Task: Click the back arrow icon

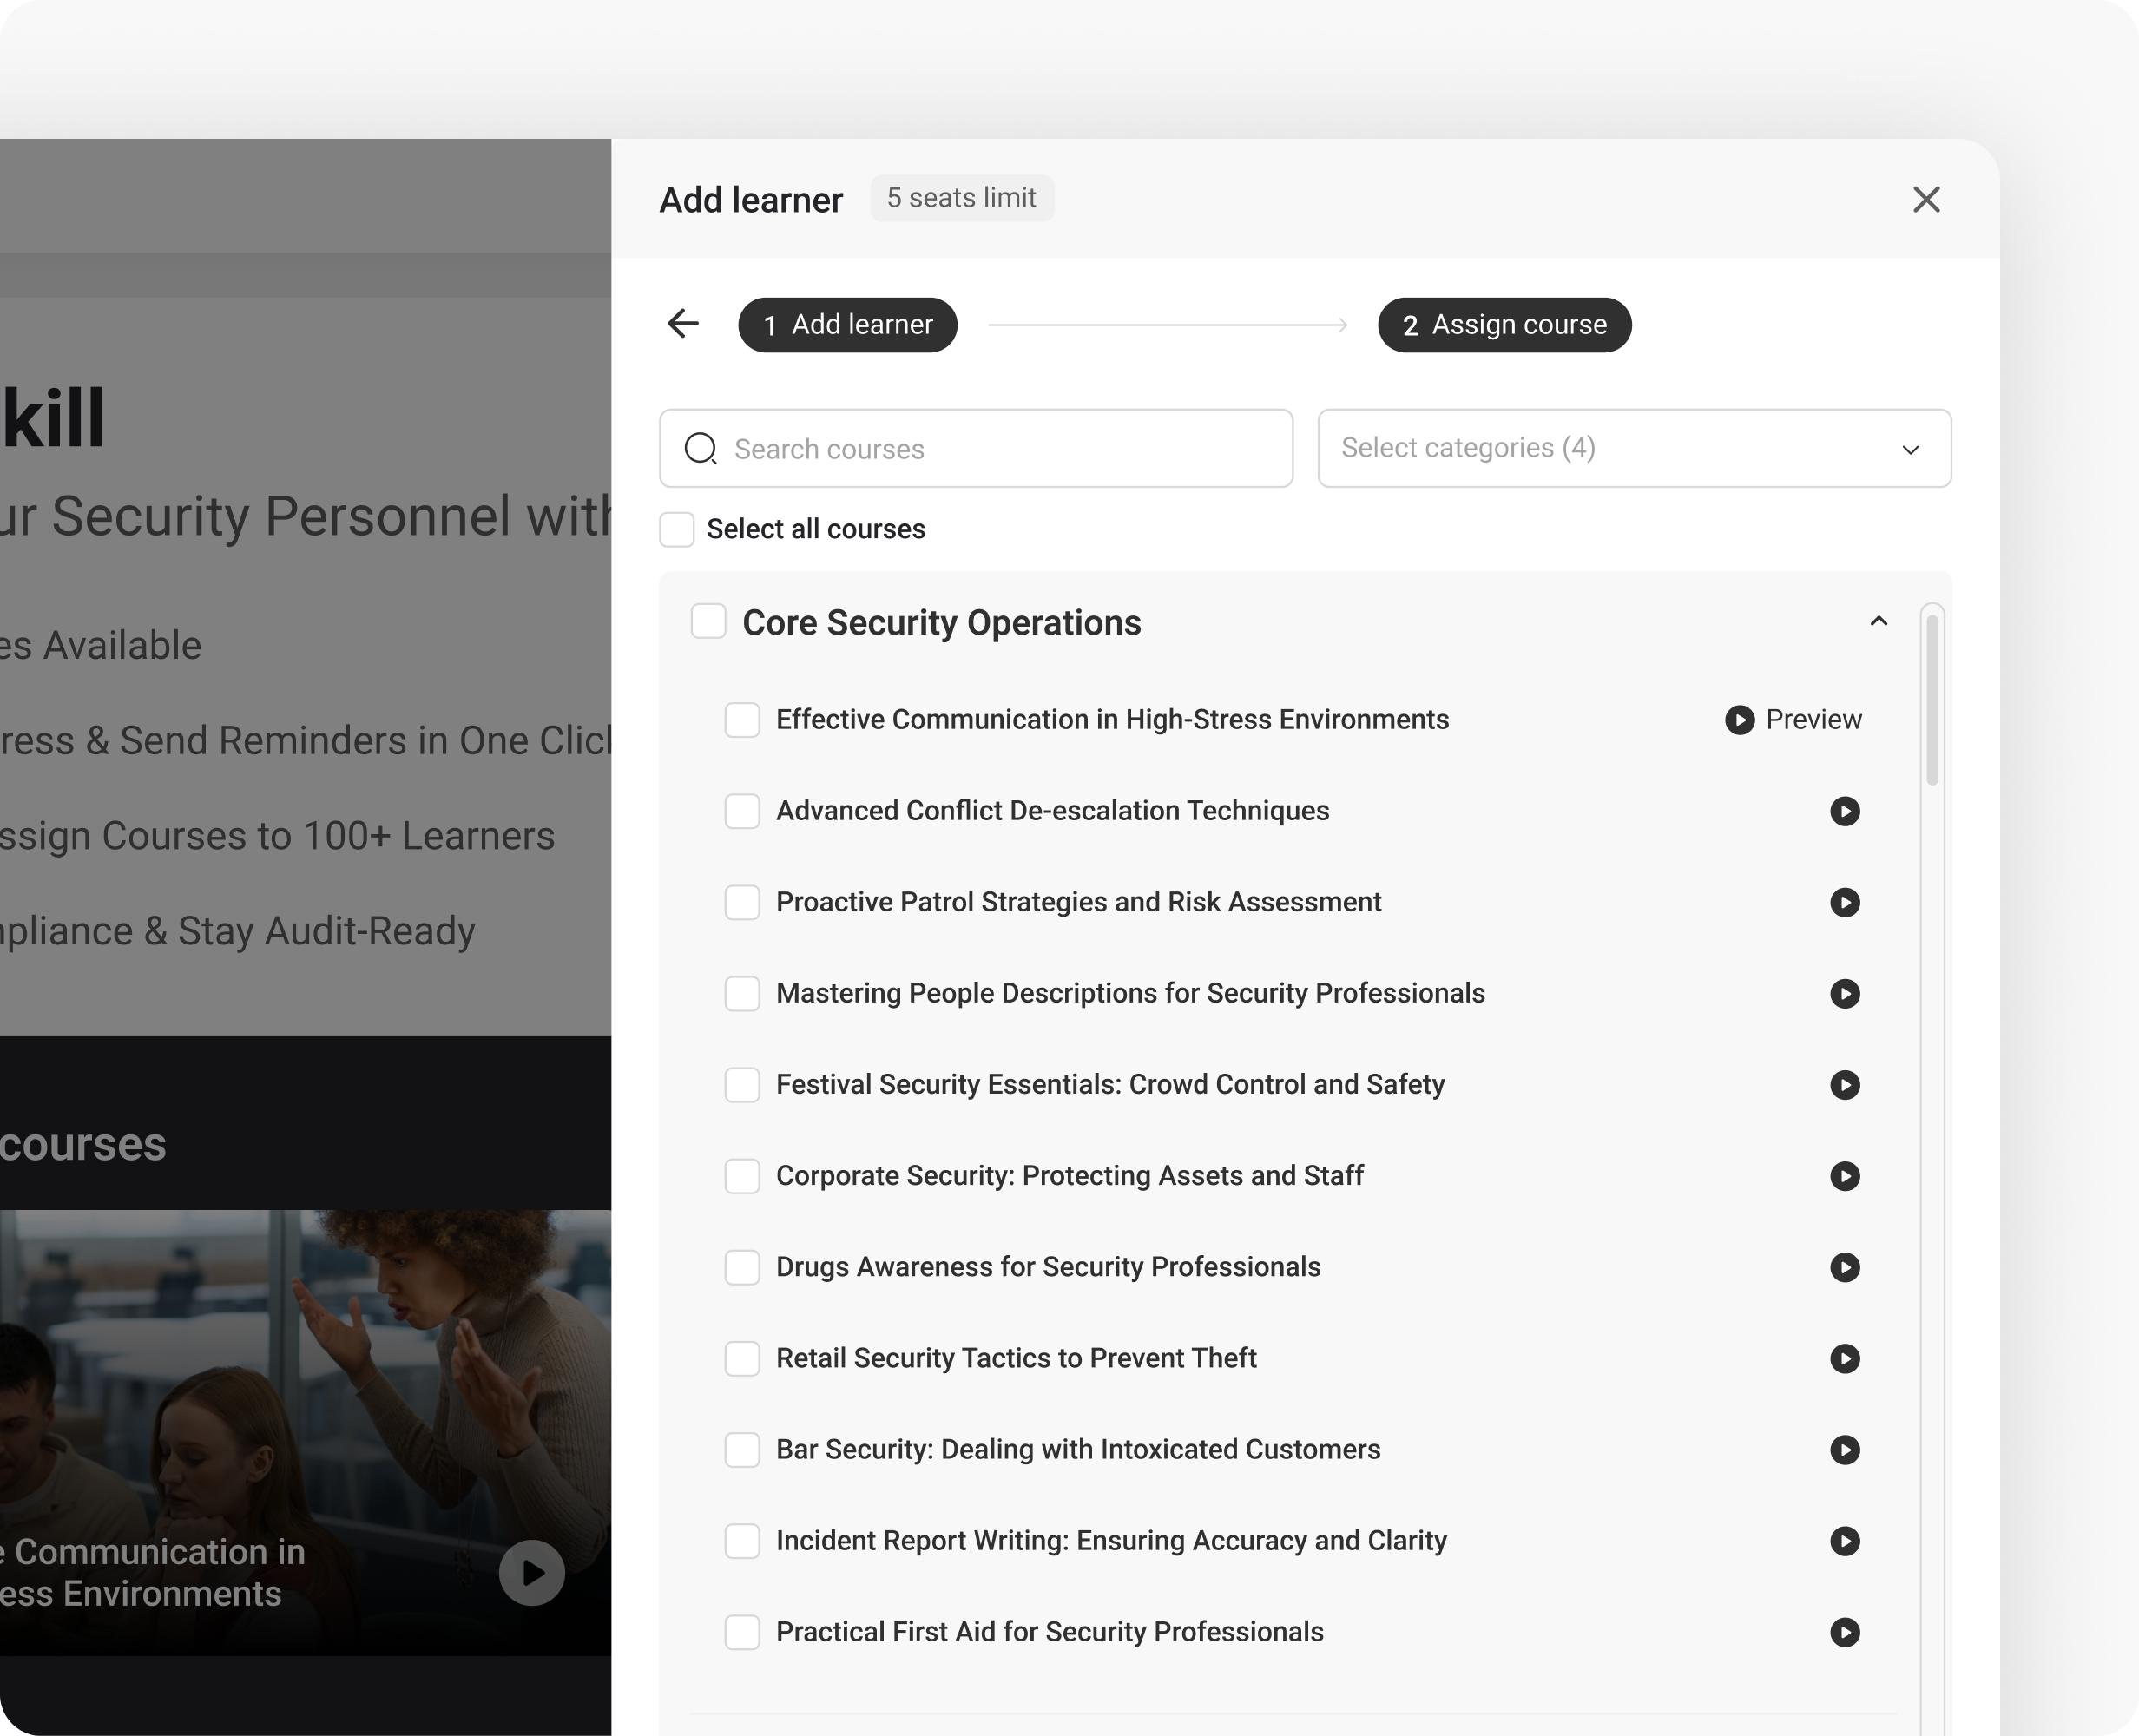Action: (683, 324)
